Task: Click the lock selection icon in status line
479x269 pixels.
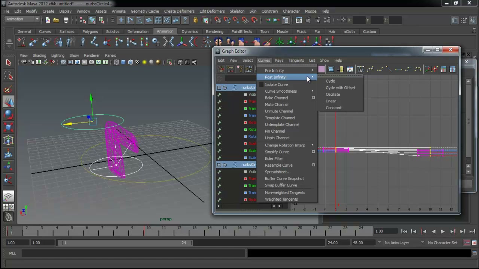Action: point(195,20)
